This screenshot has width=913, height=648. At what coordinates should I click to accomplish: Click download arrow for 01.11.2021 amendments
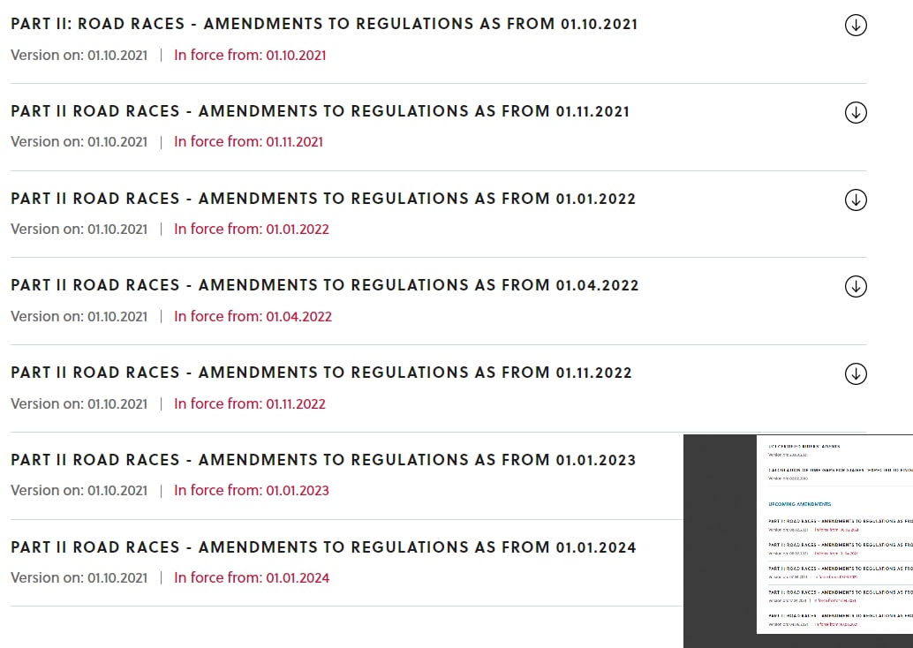click(856, 112)
